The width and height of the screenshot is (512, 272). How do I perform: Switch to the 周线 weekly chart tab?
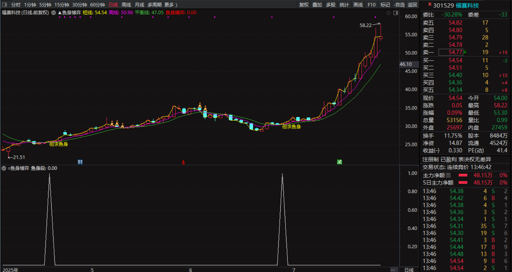[126, 5]
